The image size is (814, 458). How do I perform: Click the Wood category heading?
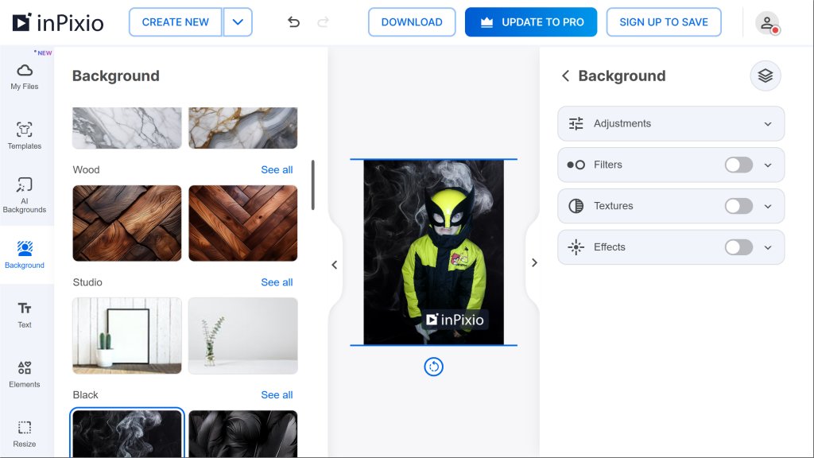[x=86, y=170]
